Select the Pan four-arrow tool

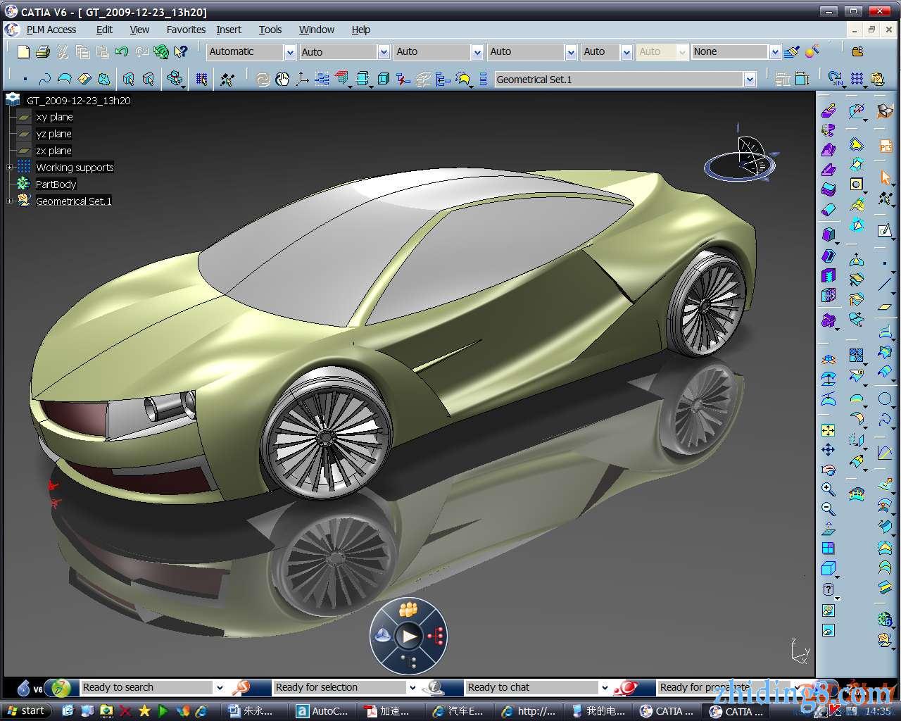point(828,450)
